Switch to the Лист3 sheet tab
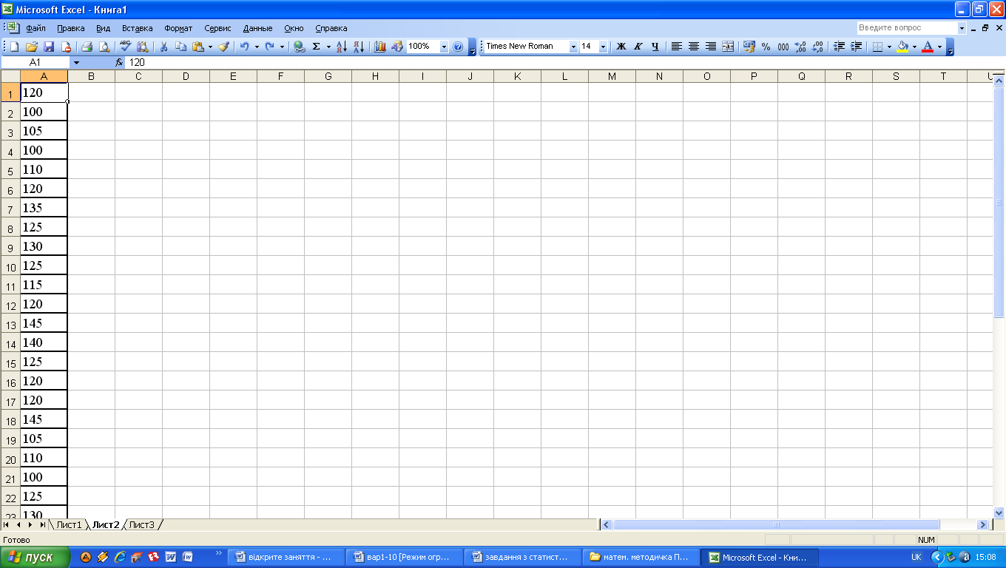This screenshot has width=1006, height=568. [142, 525]
